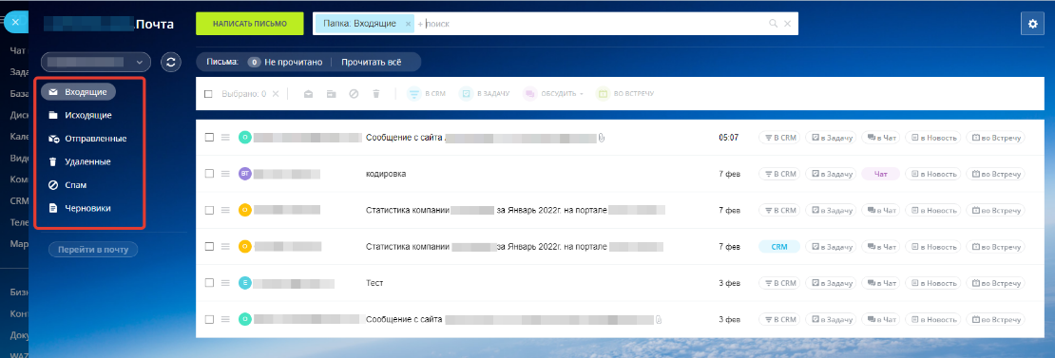Remove the 'Папка: Входящие' filter chip
Screen dimensions: 1055x358
(x=408, y=24)
